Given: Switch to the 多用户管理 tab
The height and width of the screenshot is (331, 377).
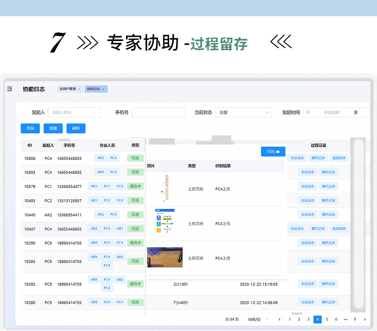Looking at the screenshot, I should pyautogui.click(x=67, y=89).
